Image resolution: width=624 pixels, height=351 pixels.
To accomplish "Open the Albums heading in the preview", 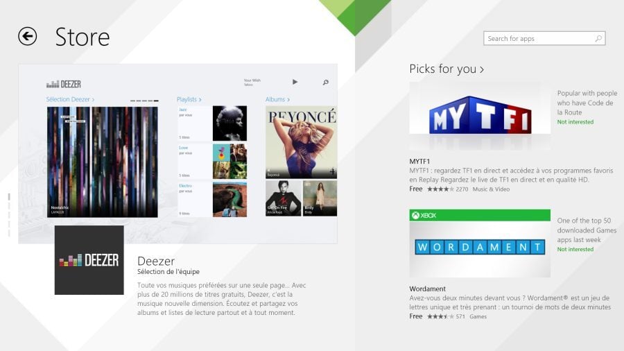I will click(x=277, y=99).
